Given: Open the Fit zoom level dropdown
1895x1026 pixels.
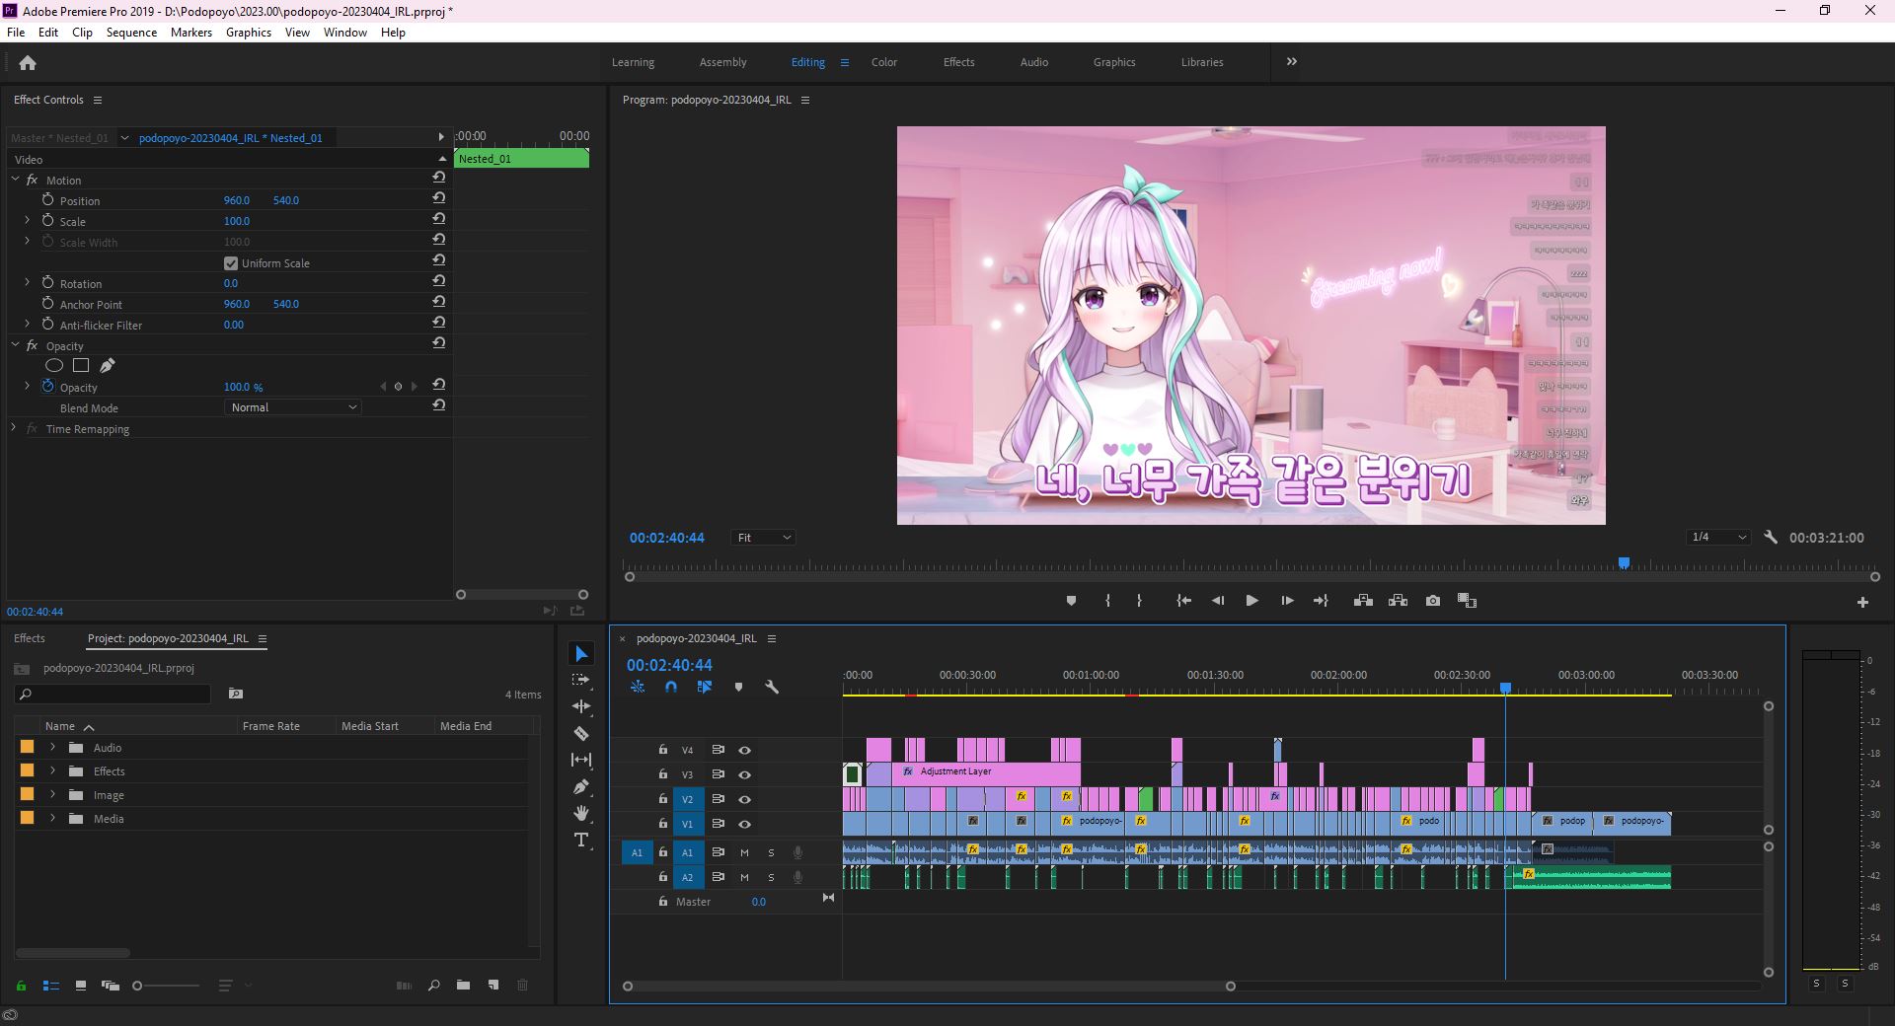Looking at the screenshot, I should [x=763, y=538].
